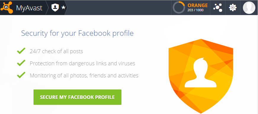This screenshot has height=114, width=258.
Task: Click checkmark beside Monitoring of all photos
Action: pos(21,75)
